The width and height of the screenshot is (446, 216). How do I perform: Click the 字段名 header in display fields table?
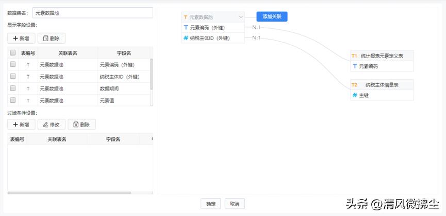[124, 53]
